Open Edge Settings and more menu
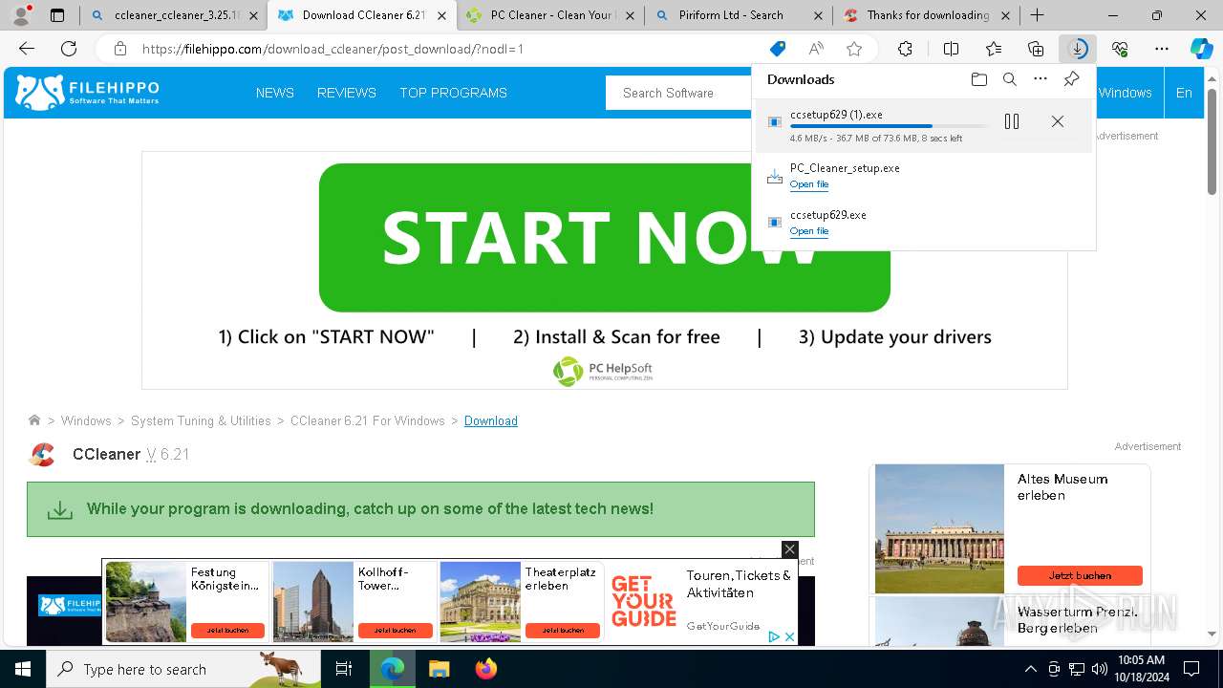This screenshot has width=1223, height=688. 1162,49
